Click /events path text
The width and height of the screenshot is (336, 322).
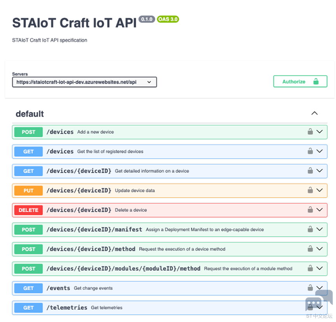coord(58,288)
